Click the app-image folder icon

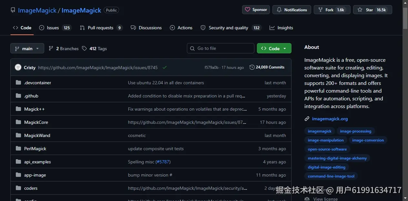(x=18, y=175)
